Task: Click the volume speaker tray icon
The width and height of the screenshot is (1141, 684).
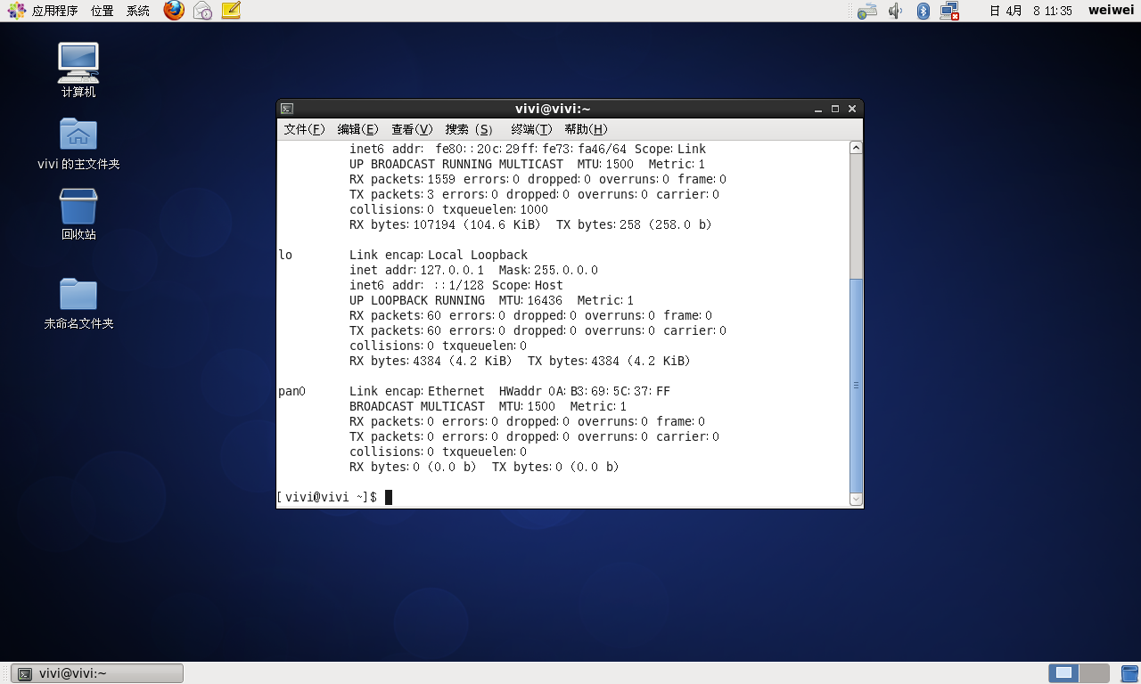Action: coord(896,11)
